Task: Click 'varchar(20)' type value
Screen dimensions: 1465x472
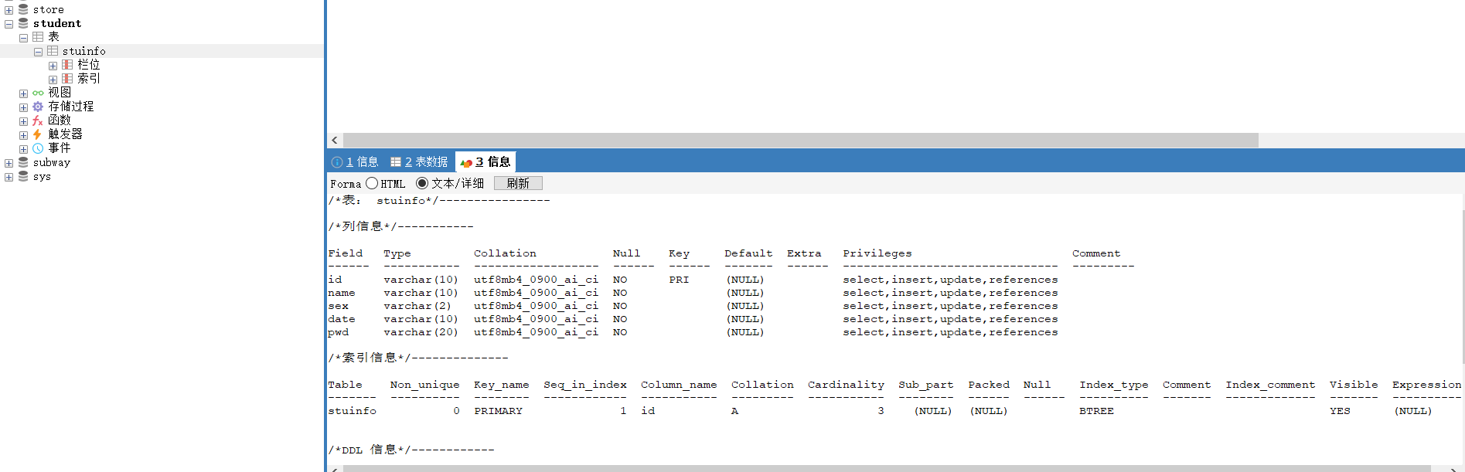Action: coord(421,332)
